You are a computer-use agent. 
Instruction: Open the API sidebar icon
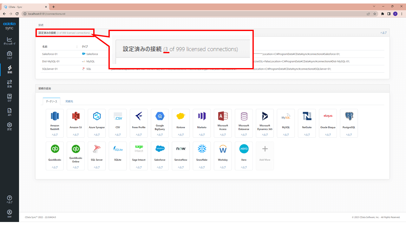[10, 112]
